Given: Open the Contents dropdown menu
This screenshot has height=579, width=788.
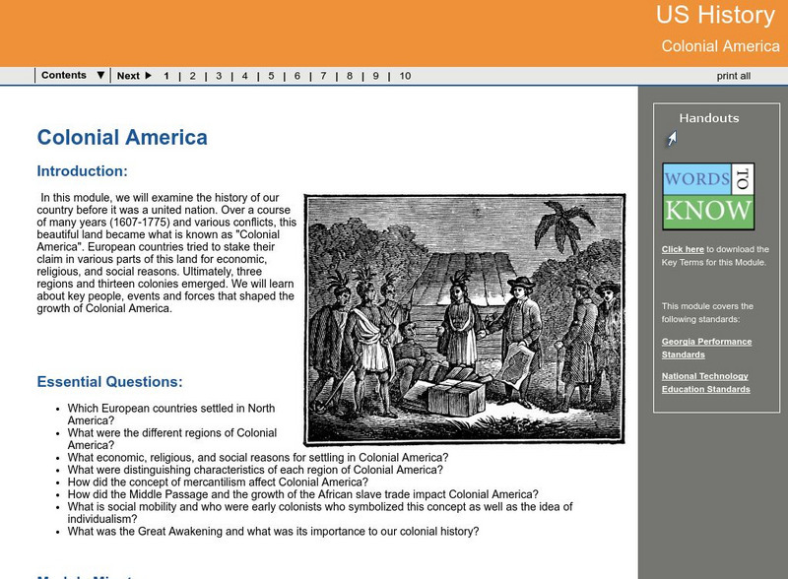Looking at the screenshot, I should (x=73, y=76).
